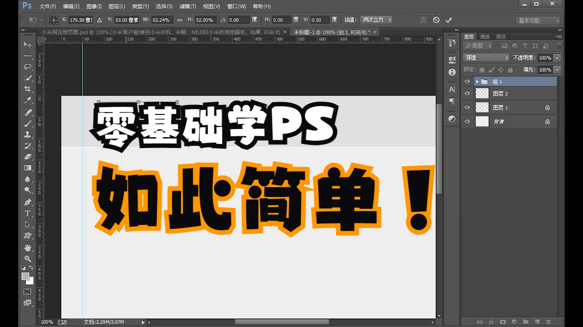Open the fill 填充 slider arrow

point(557,70)
